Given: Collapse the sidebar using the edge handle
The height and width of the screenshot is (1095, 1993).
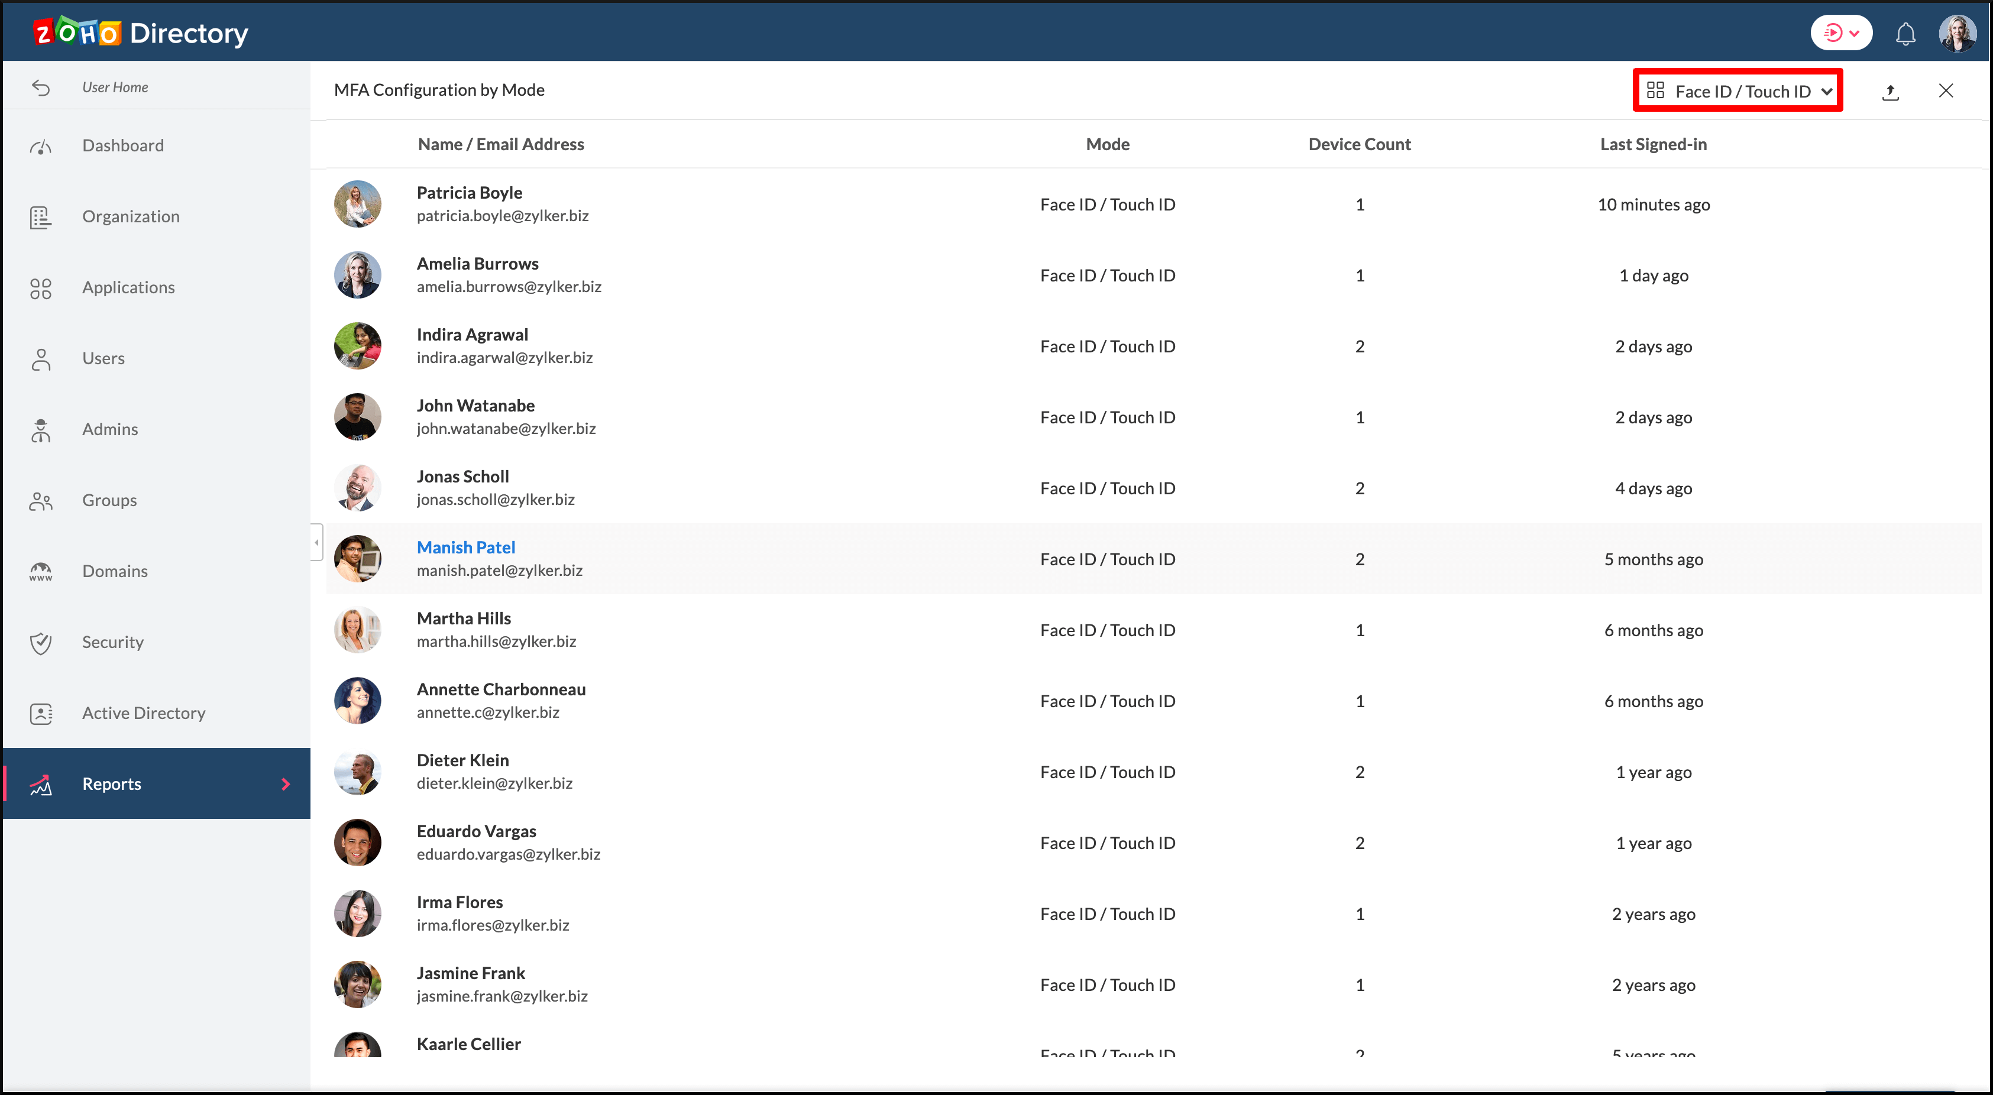Looking at the screenshot, I should pos(316,542).
